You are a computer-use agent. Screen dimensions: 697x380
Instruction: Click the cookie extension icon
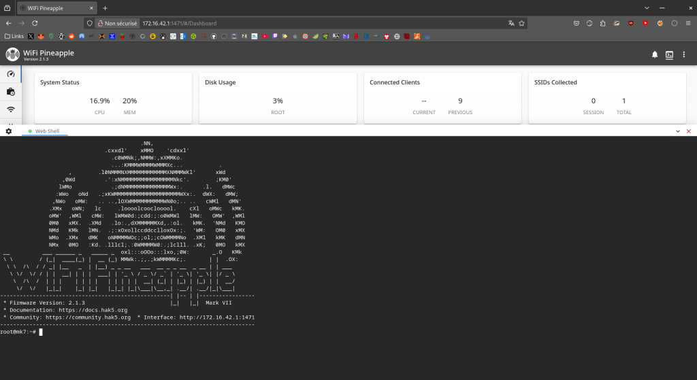click(660, 23)
